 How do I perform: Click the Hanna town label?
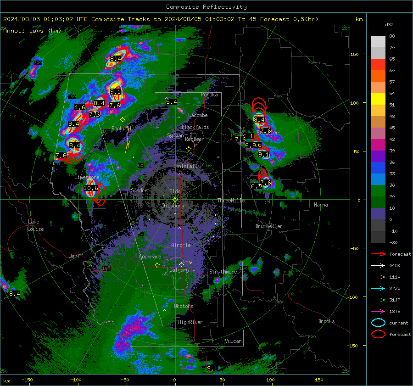click(x=321, y=205)
